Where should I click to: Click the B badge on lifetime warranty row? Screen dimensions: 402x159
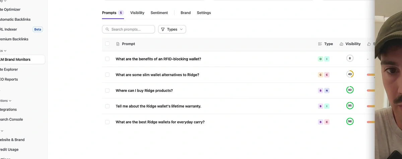[321, 106]
